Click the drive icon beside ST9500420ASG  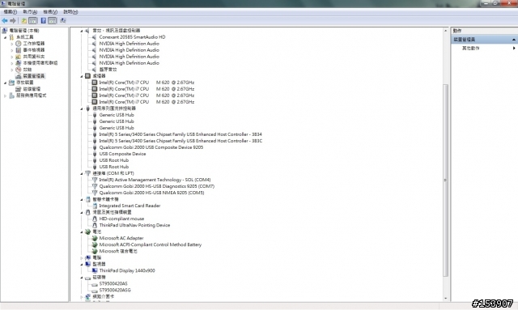[x=95, y=291]
